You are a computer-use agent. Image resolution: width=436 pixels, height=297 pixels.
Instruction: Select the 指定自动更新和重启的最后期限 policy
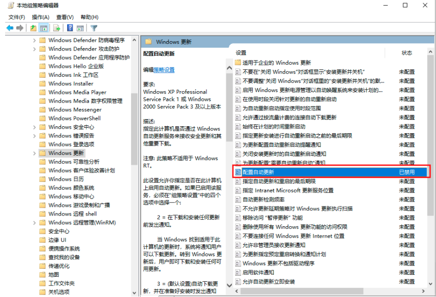click(279, 181)
